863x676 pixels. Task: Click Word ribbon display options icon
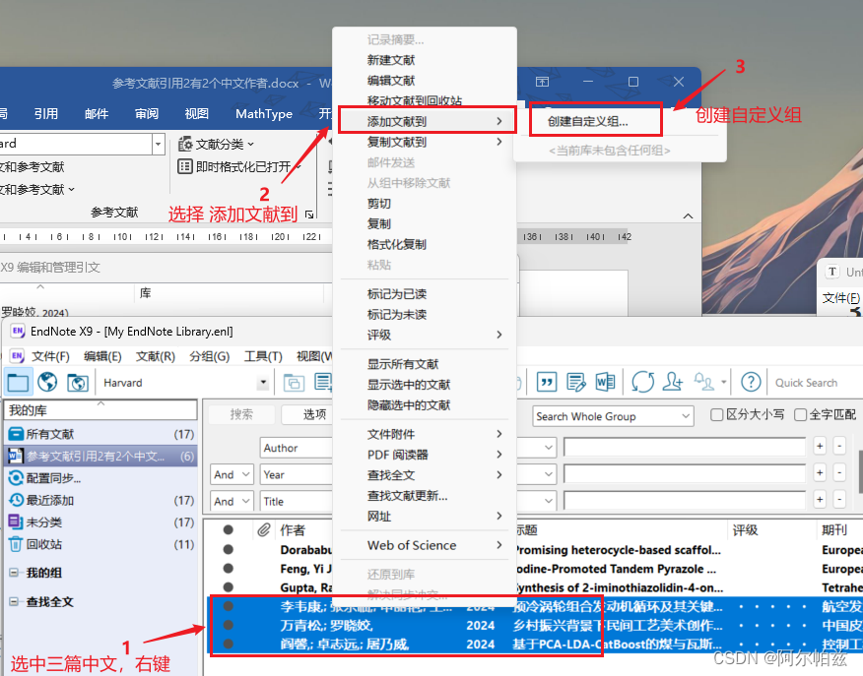[542, 82]
